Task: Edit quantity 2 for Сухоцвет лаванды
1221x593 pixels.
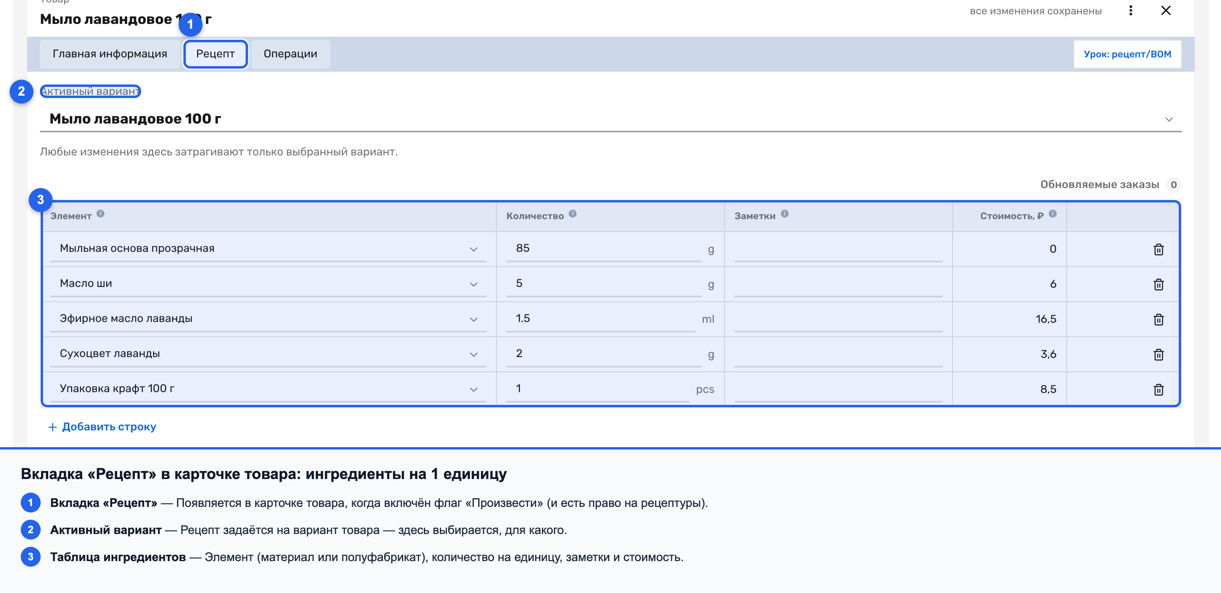Action: (603, 354)
